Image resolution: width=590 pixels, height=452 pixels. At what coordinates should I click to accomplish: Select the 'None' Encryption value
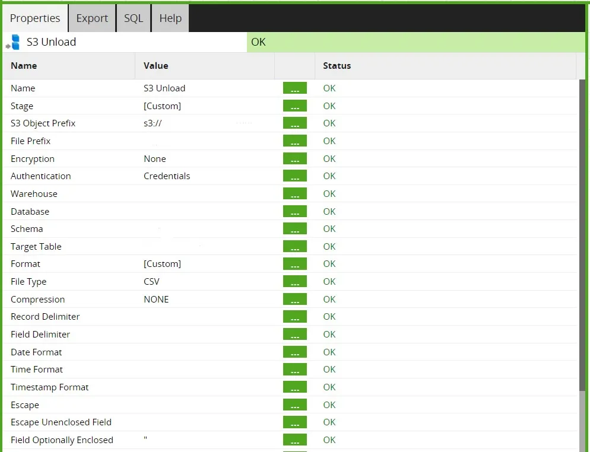pyautogui.click(x=155, y=159)
